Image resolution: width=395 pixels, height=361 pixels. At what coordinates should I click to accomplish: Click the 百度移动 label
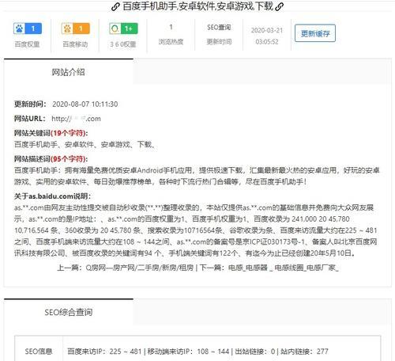(75, 44)
